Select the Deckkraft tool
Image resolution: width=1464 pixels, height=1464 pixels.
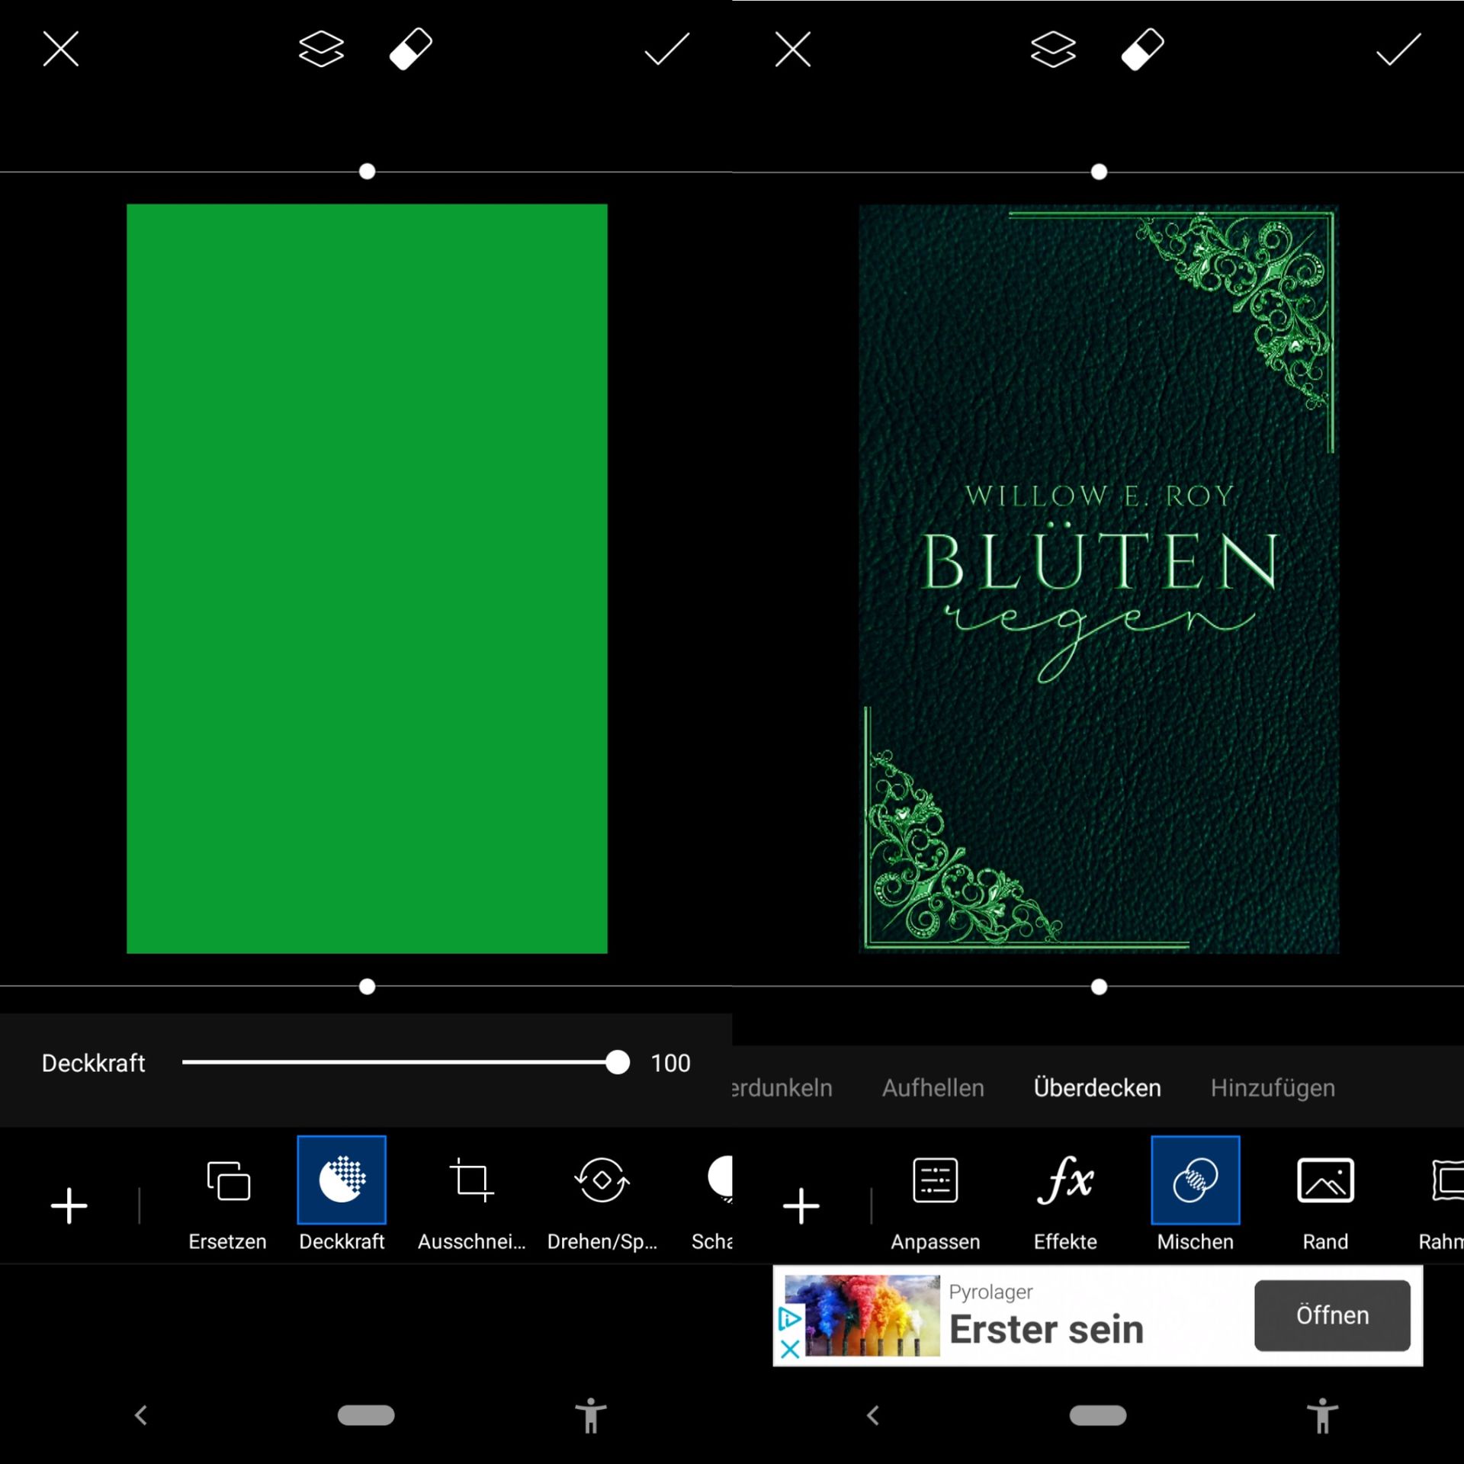tap(342, 1196)
